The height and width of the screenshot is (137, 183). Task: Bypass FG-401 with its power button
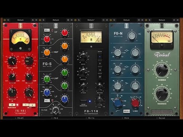coord(5,20)
